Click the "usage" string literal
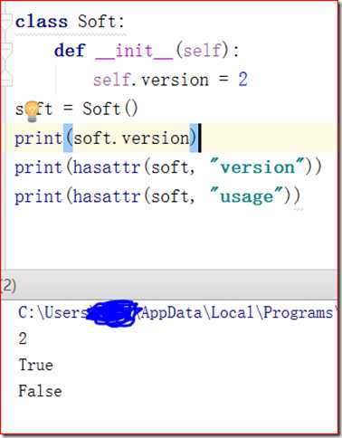Screen dimensions: 342x438 point(246,196)
